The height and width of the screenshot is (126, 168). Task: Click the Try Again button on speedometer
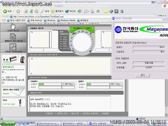point(76,28)
